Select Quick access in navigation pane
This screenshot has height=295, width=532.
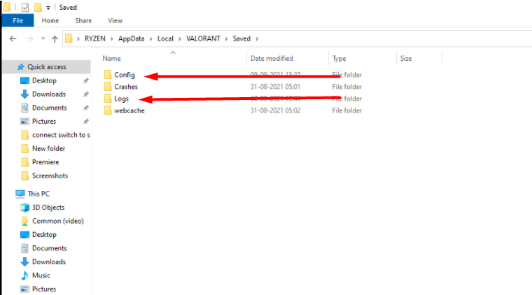(x=46, y=66)
